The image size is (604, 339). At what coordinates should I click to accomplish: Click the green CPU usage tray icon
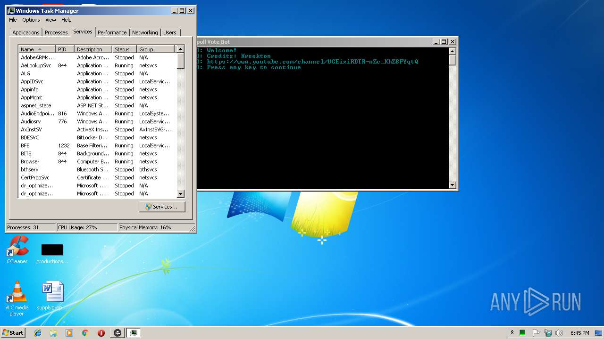pos(522,333)
